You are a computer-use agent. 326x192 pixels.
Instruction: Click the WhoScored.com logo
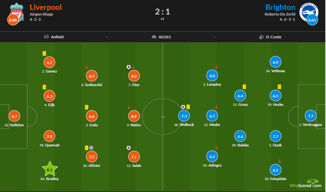coord(306,184)
